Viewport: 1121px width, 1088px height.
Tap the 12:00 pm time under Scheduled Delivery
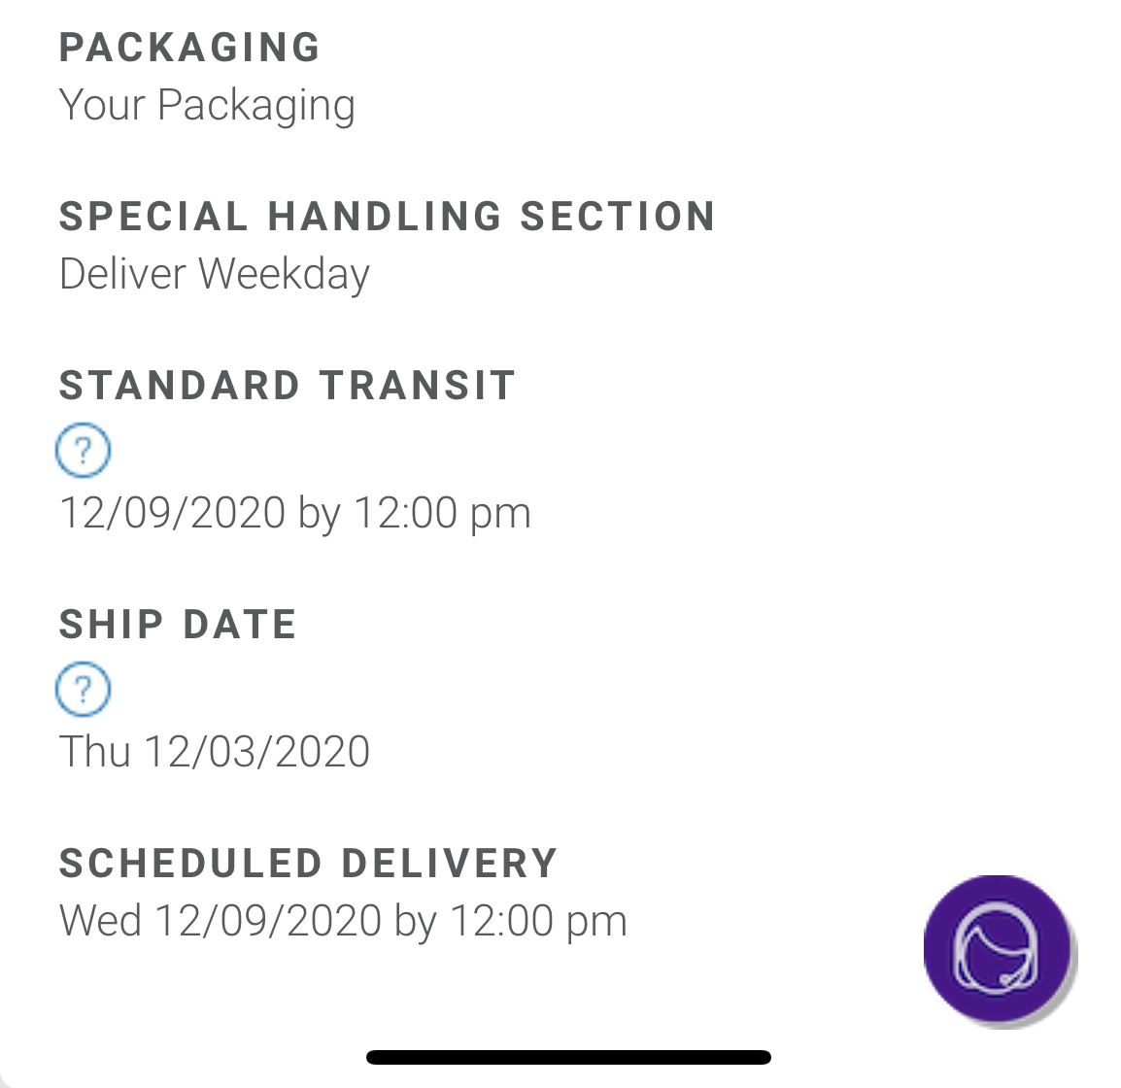[x=538, y=921]
